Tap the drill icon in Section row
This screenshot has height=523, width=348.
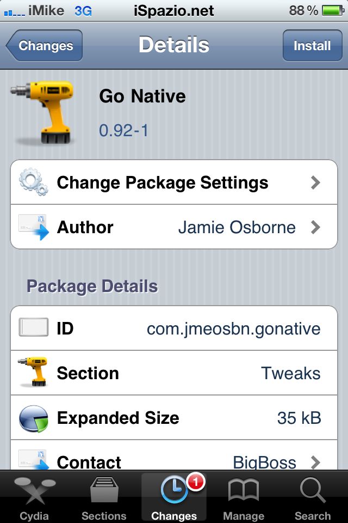(33, 373)
